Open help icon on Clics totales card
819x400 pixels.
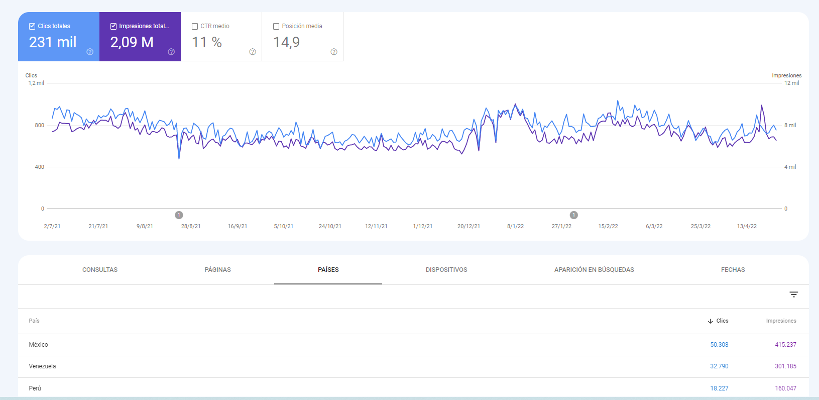(x=90, y=52)
